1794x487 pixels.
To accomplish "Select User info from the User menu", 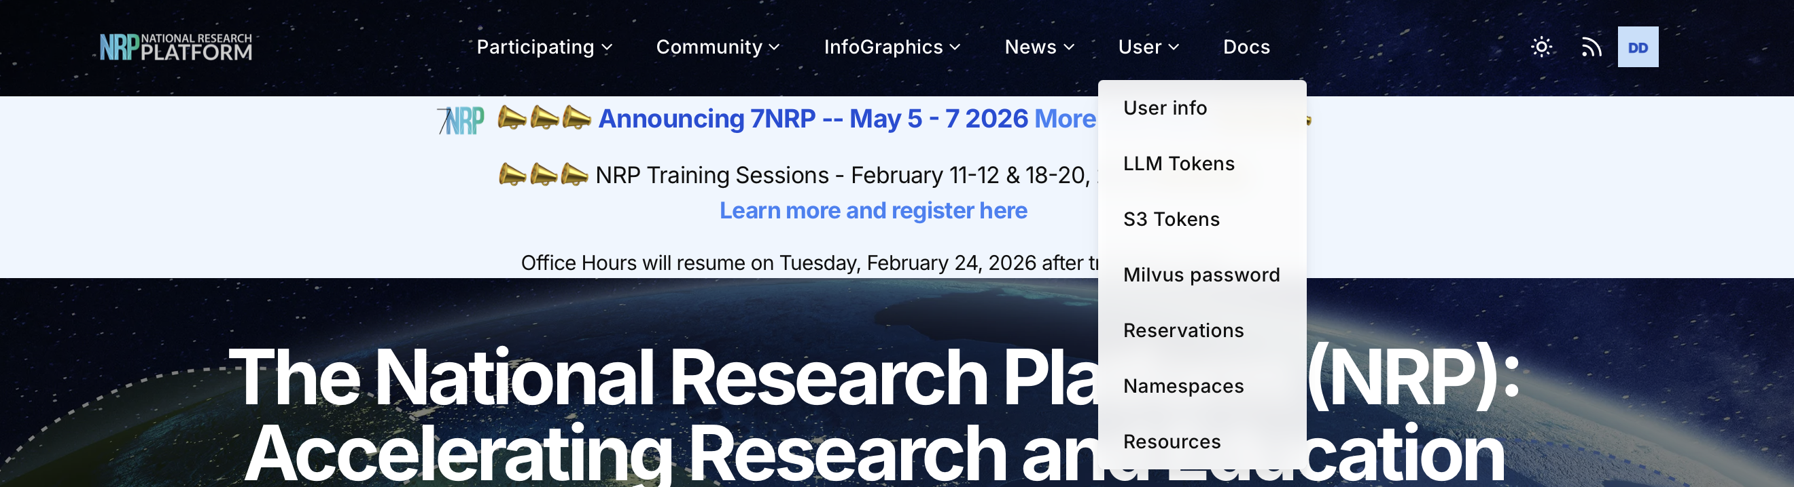I will pyautogui.click(x=1165, y=109).
